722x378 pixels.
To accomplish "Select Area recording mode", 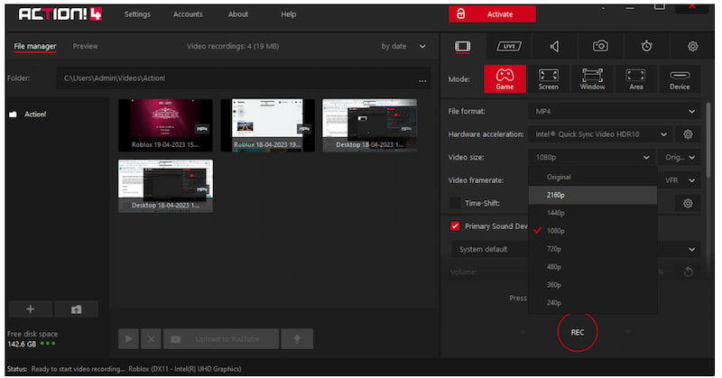I will pos(636,79).
